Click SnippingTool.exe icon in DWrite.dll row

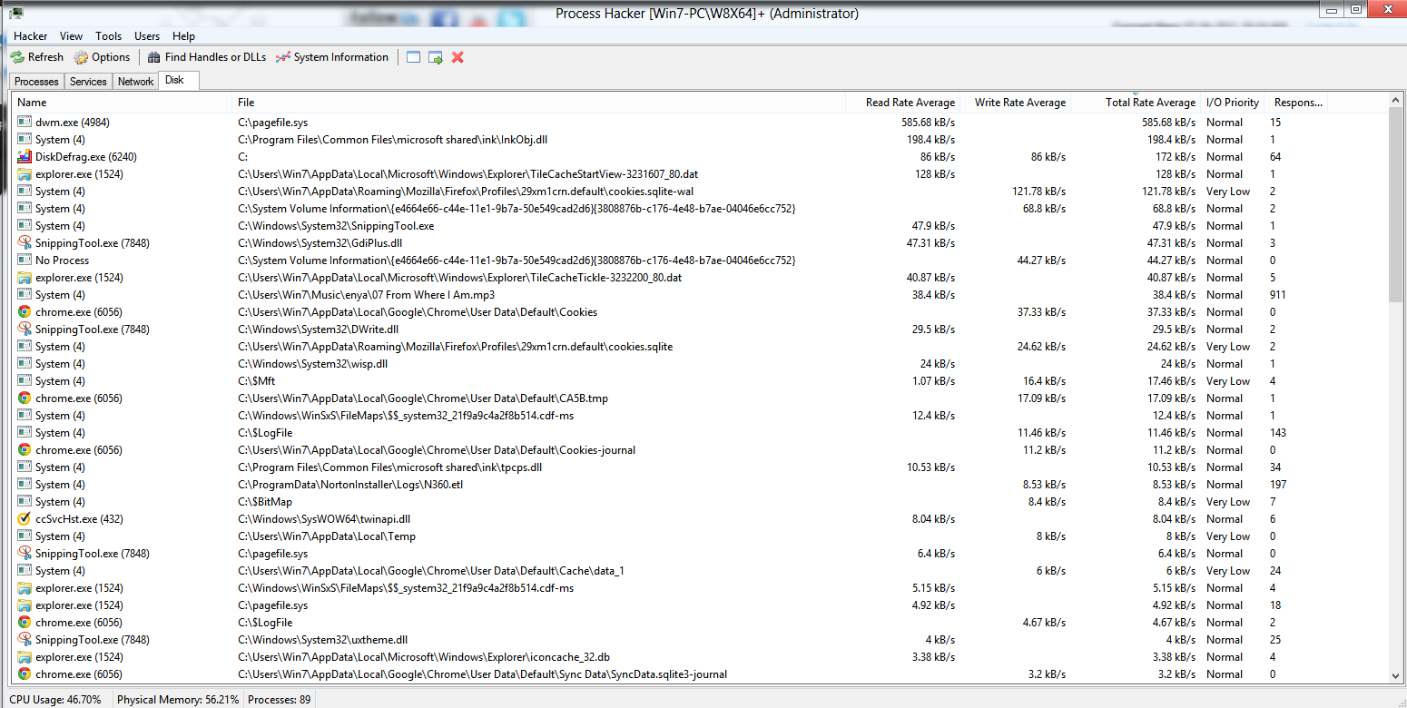tap(25, 329)
